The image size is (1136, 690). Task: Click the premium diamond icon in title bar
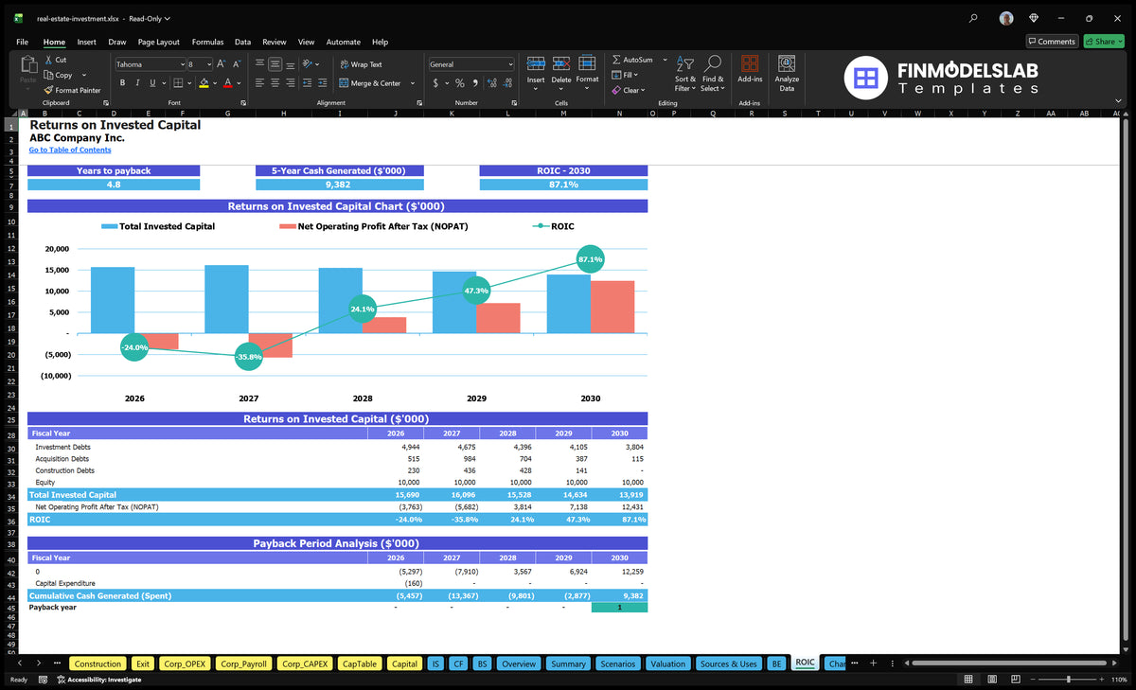1034,18
